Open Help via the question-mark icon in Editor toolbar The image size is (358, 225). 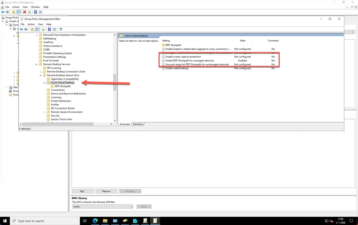click(x=49, y=29)
